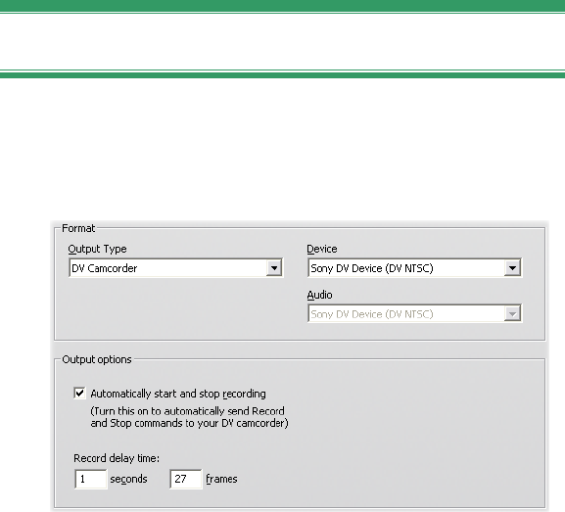
Task: Select the DV Camcorder output type field
Action: [176, 268]
